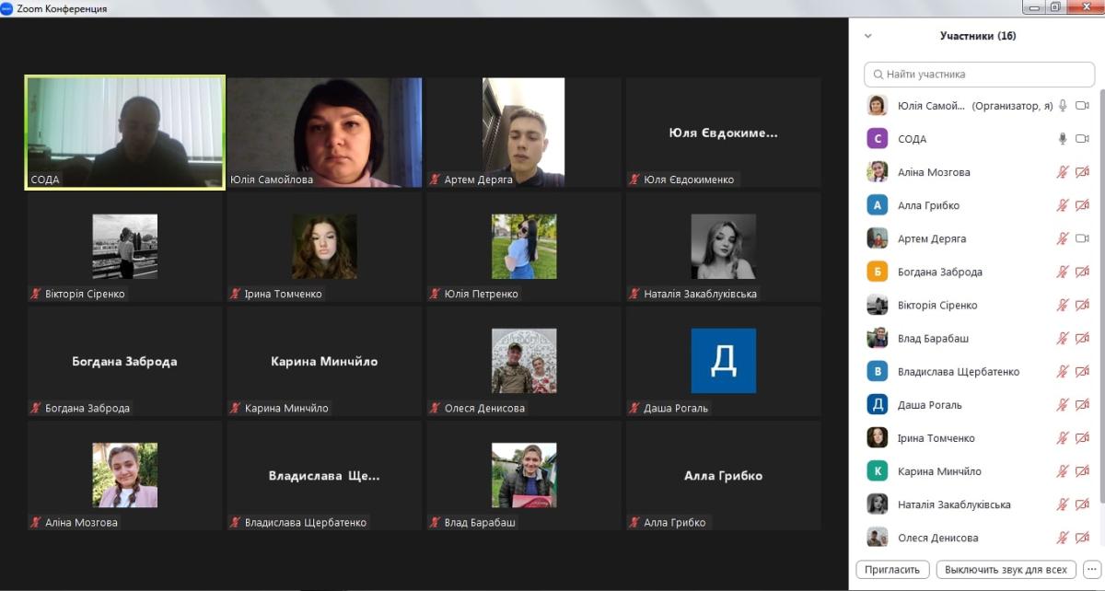Click Участники (16) panel header text
Screen dimensions: 1105x591
(x=978, y=36)
